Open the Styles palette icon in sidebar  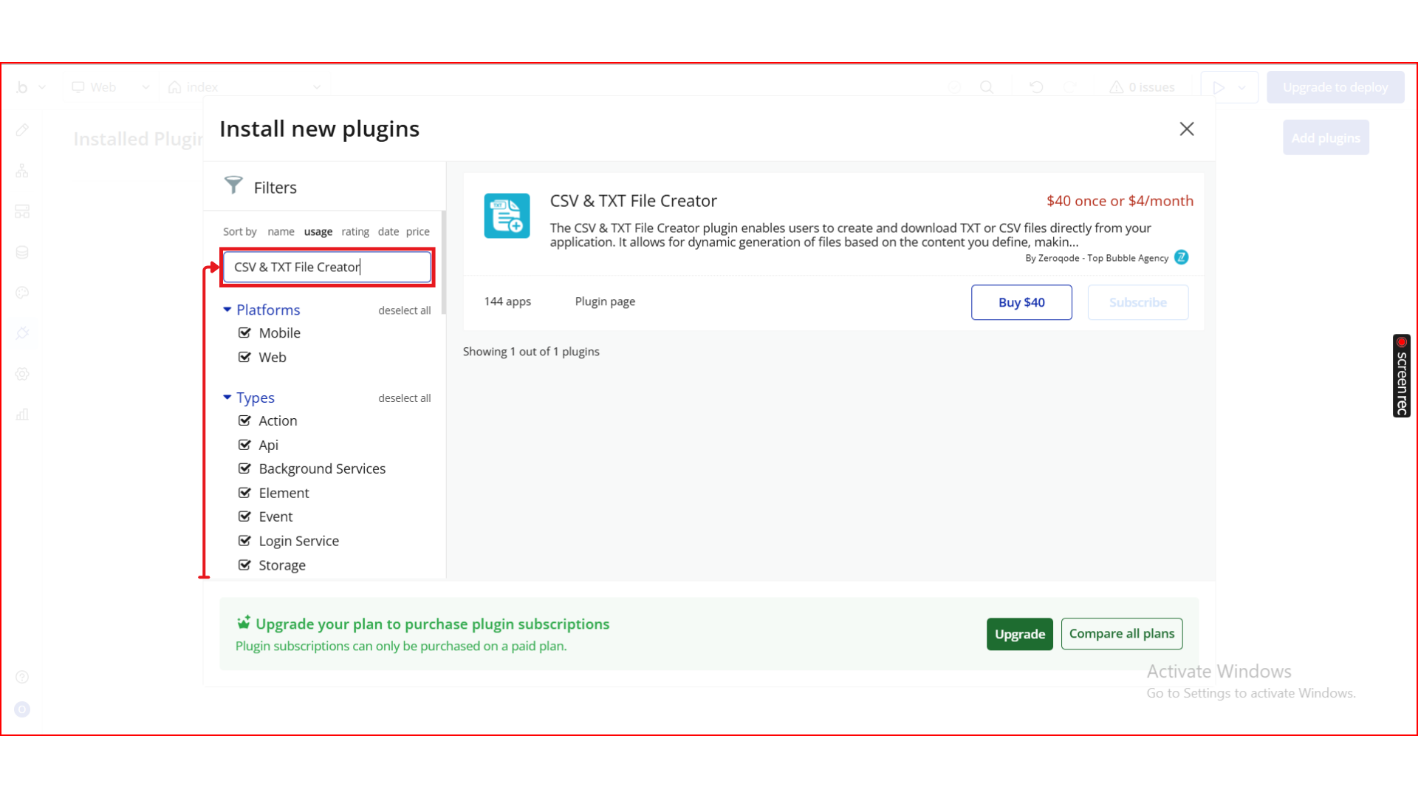pos(22,293)
